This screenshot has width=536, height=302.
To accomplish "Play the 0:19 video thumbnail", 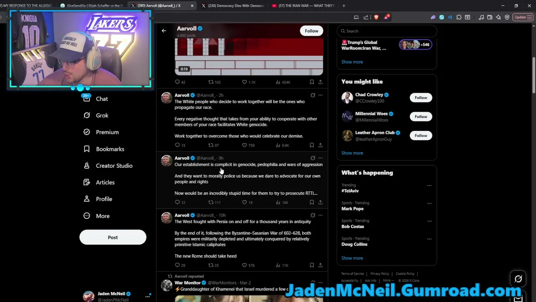I will coord(249,57).
